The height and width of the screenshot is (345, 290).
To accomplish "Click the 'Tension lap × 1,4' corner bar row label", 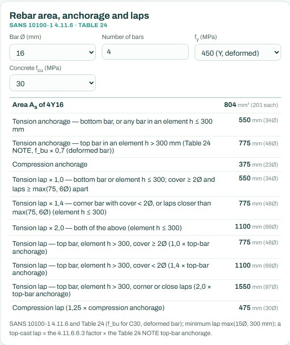I will (x=112, y=207).
